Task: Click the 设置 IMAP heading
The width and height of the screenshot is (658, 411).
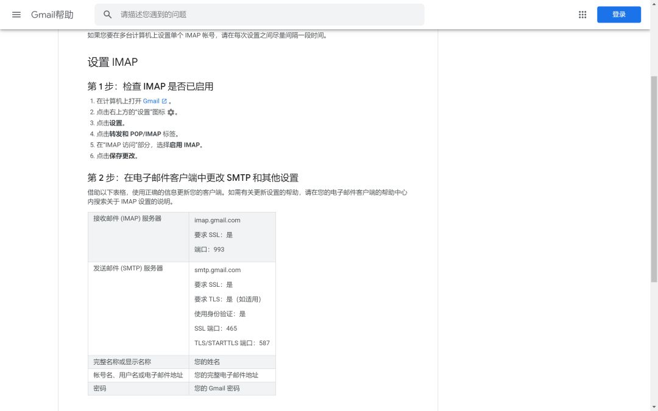Action: [113, 62]
